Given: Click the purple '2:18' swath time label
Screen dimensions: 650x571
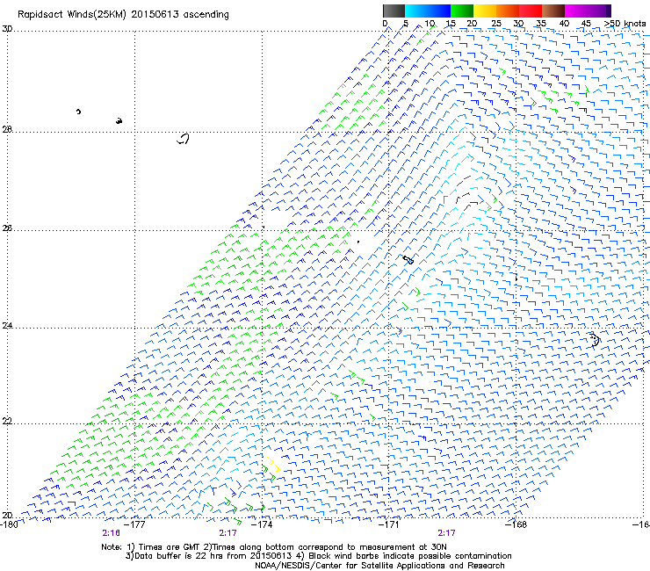Looking at the screenshot, I should [x=111, y=533].
